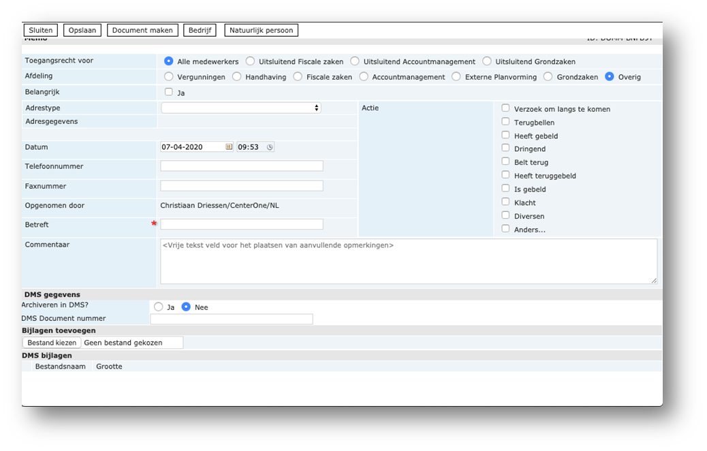Select the Natuurlijk persoon toolbar button
The image size is (707, 451).
261,30
